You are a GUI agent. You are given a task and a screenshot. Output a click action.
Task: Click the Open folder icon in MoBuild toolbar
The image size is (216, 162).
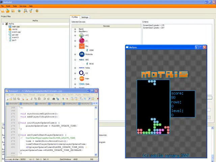[7, 11]
